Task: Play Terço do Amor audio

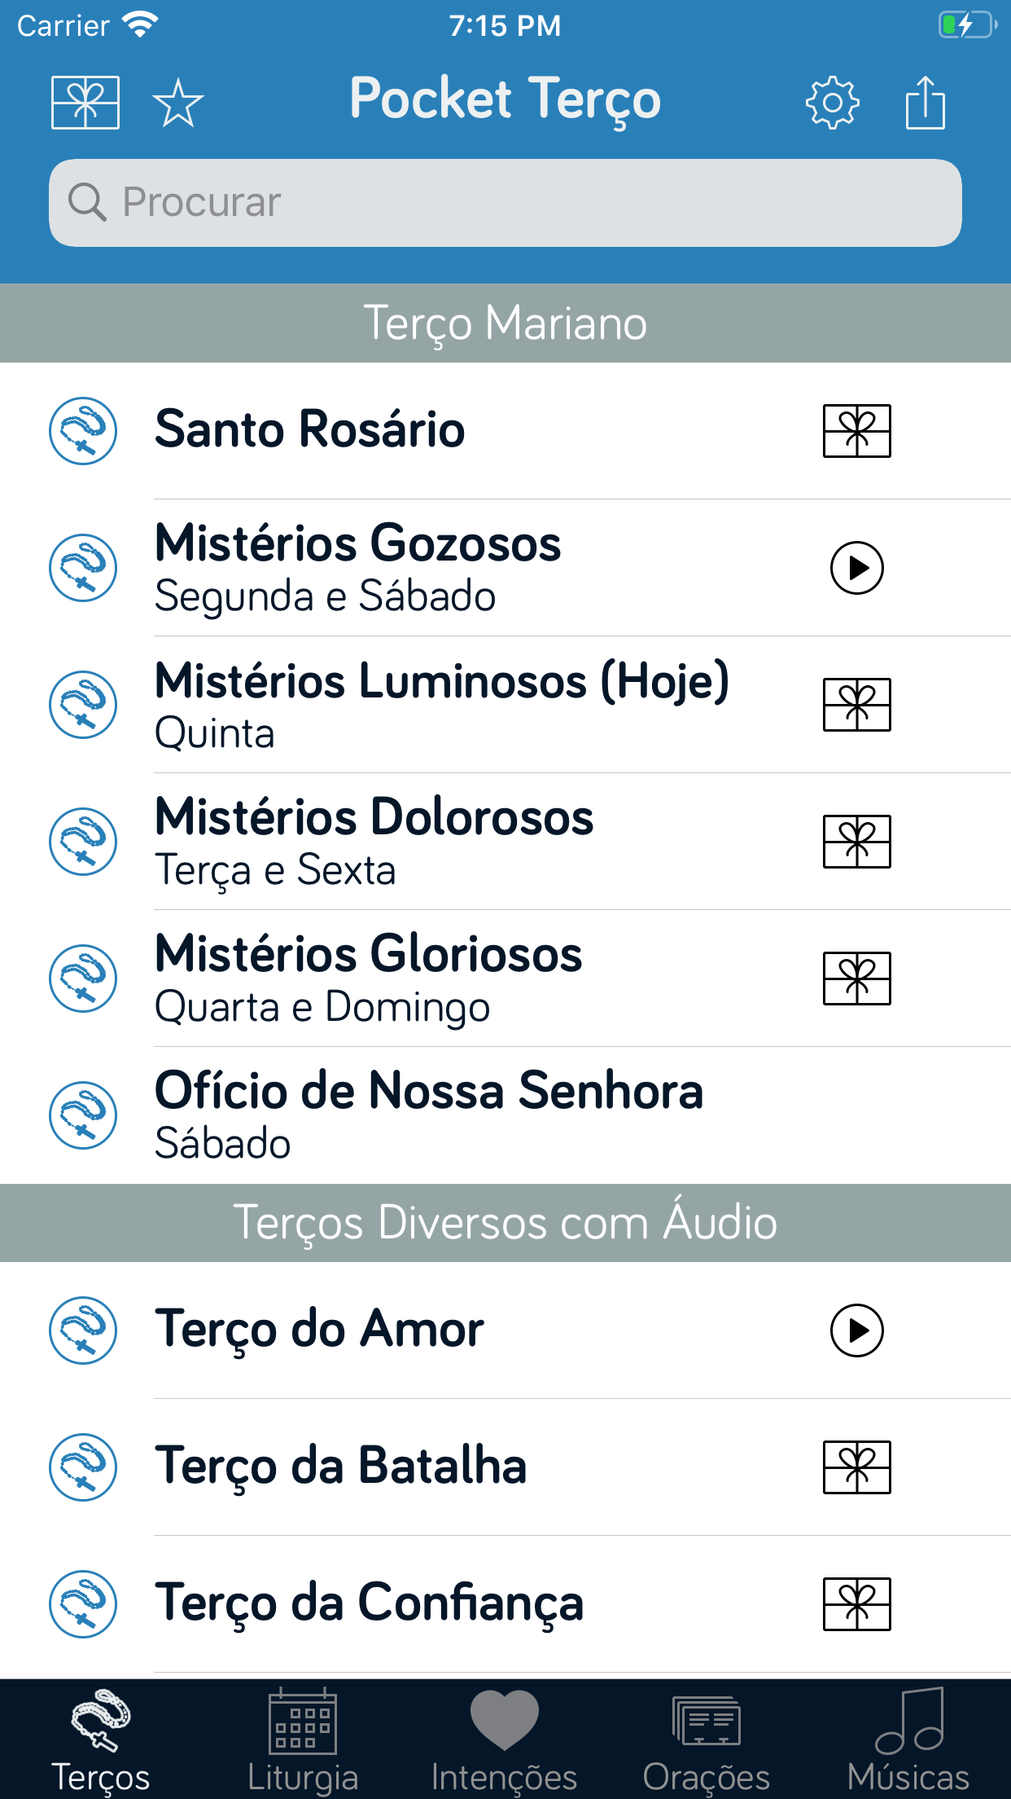Action: point(857,1331)
